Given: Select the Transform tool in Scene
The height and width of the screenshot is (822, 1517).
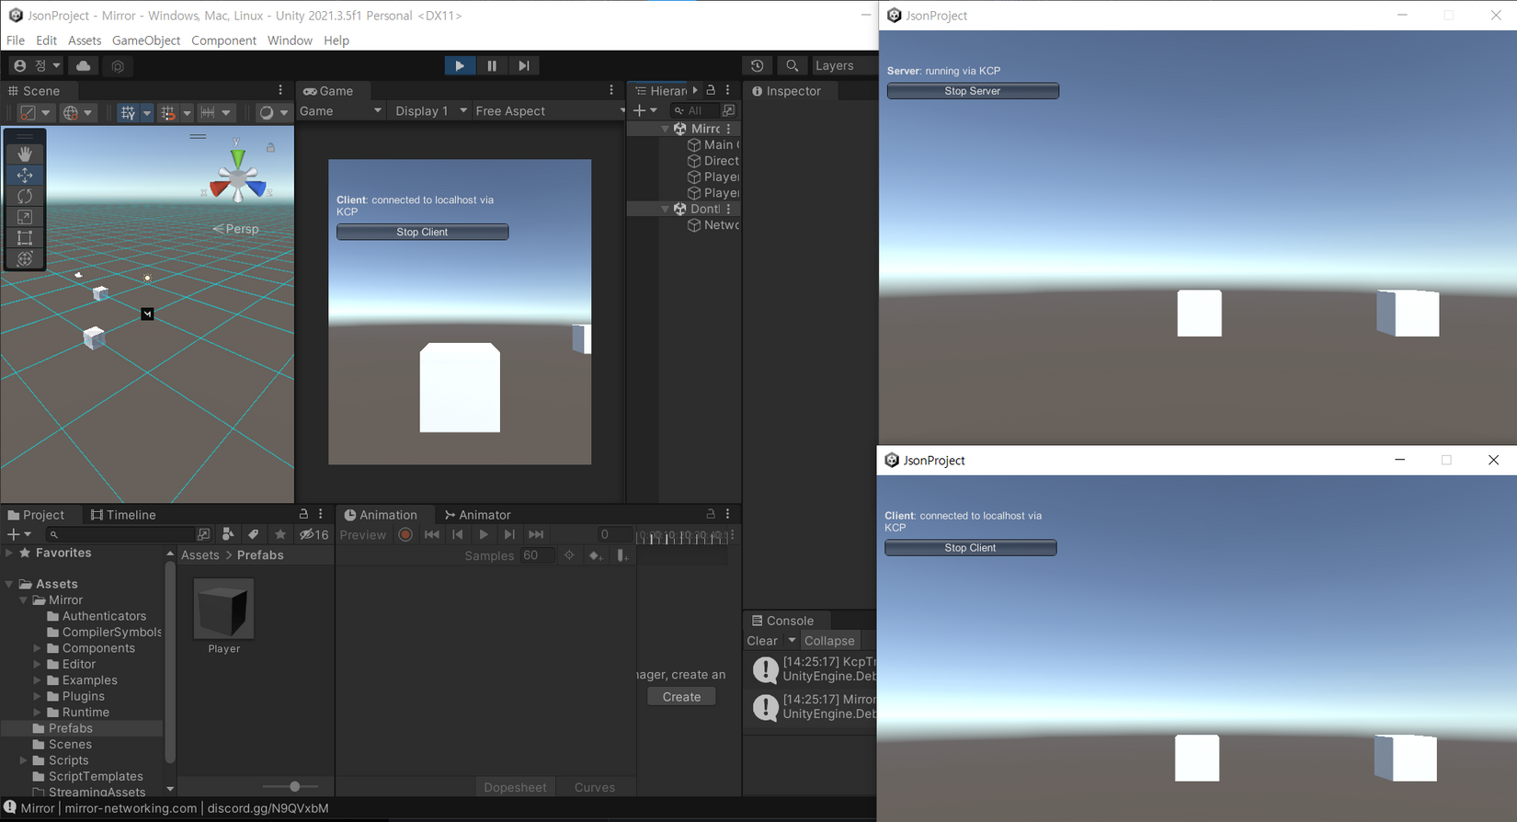Looking at the screenshot, I should [25, 258].
